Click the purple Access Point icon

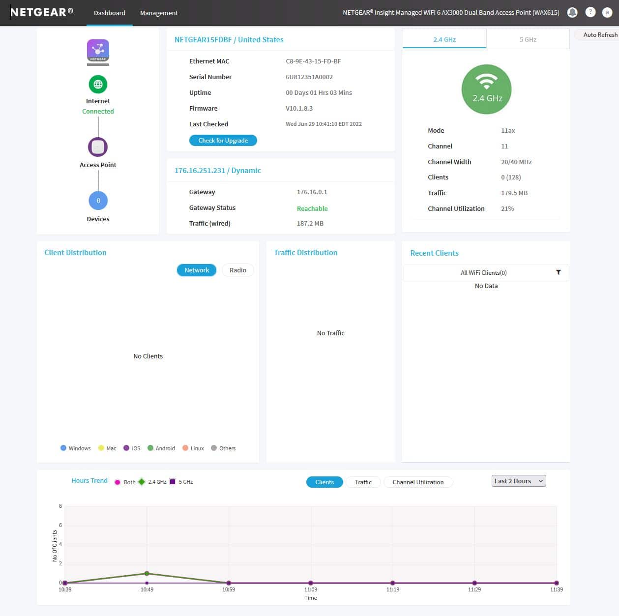pos(98,147)
